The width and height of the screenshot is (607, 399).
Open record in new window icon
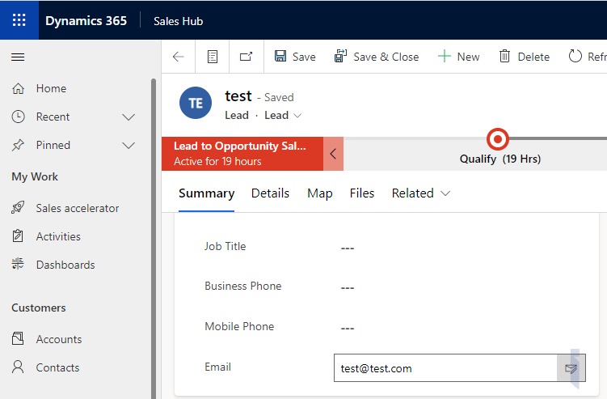(246, 57)
